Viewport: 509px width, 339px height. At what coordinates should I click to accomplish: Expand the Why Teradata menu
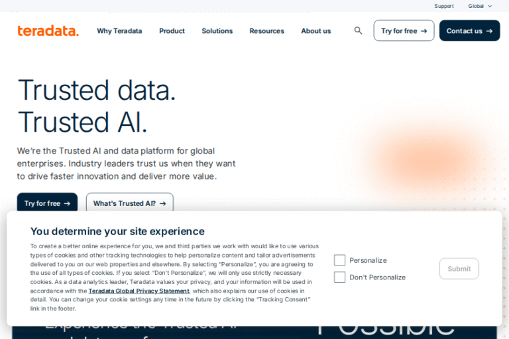coord(119,31)
